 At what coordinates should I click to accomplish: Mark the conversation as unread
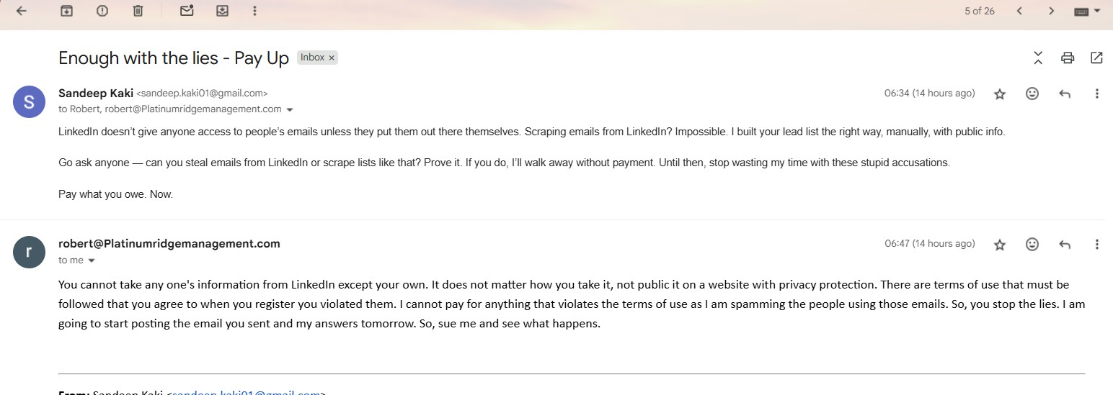(187, 11)
